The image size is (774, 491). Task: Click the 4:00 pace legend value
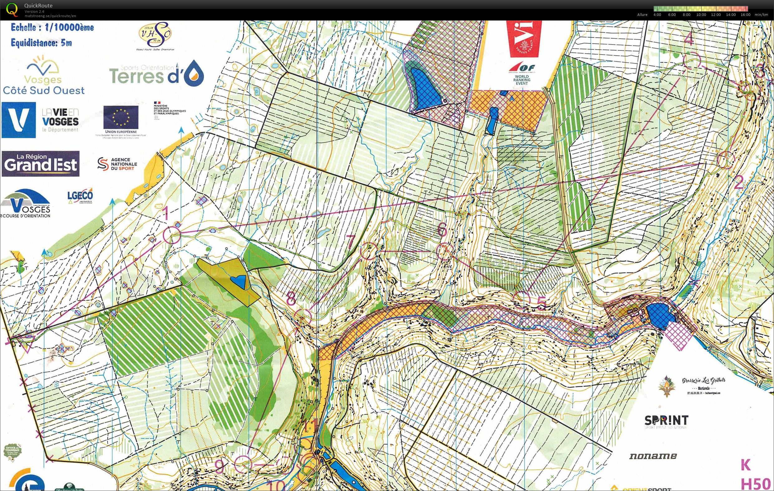pyautogui.click(x=657, y=15)
